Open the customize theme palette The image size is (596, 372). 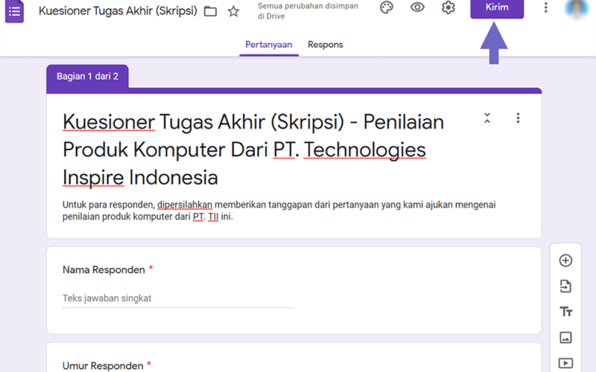(x=387, y=7)
